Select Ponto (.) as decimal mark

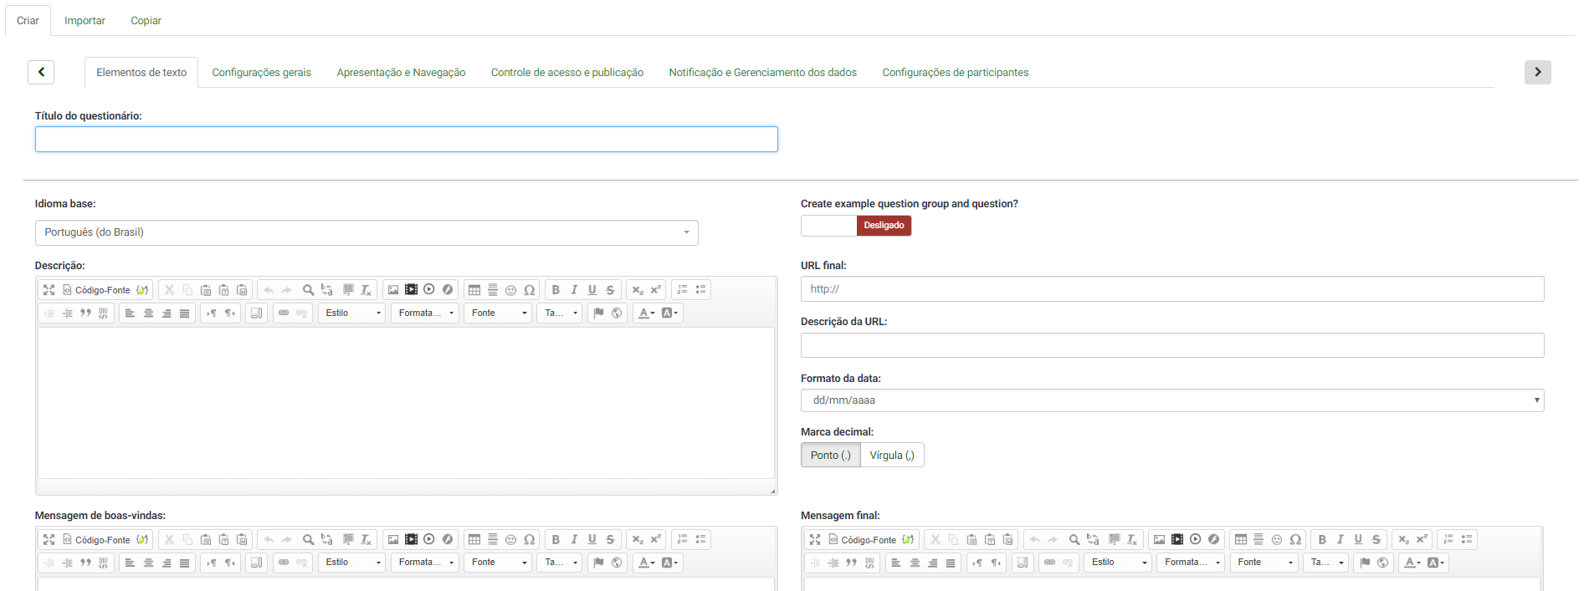(x=830, y=456)
